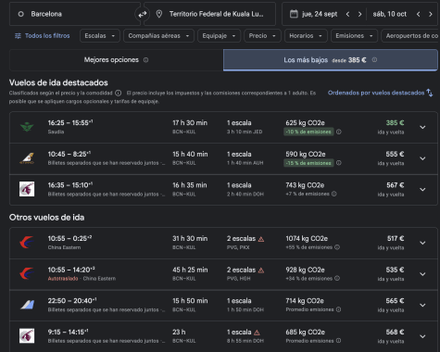Swap origin and destination airports
This screenshot has width=440, height=352.
point(142,14)
